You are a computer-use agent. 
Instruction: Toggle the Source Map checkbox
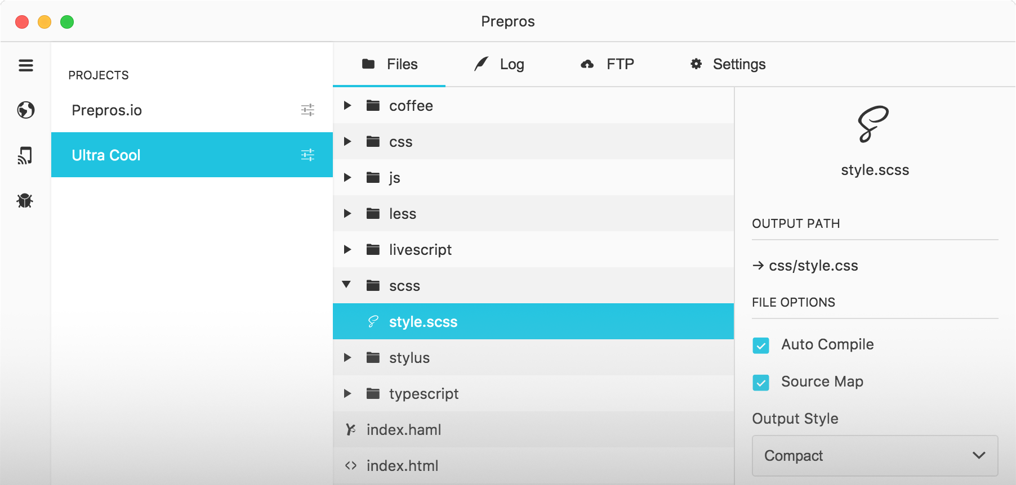pos(761,383)
